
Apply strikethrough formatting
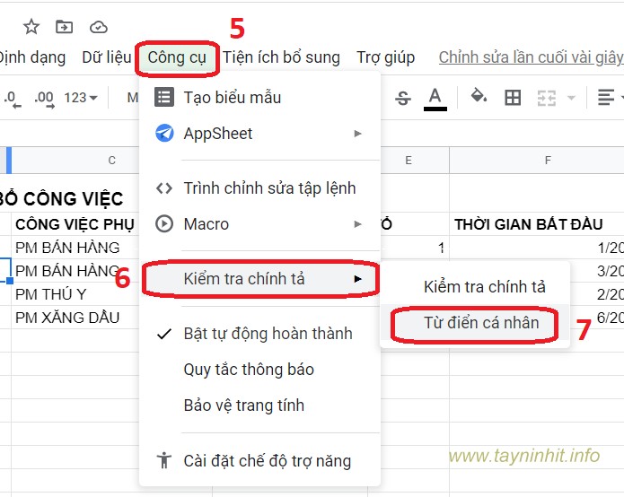pyautogui.click(x=402, y=97)
